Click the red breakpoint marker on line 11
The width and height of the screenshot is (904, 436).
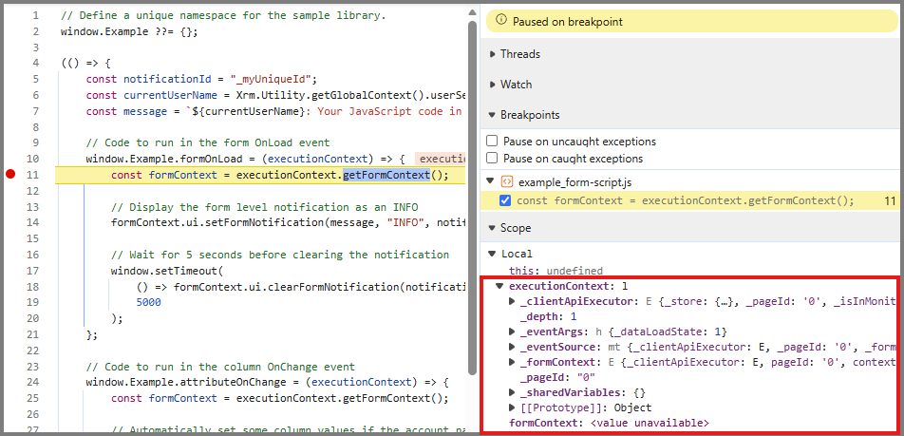coord(9,174)
